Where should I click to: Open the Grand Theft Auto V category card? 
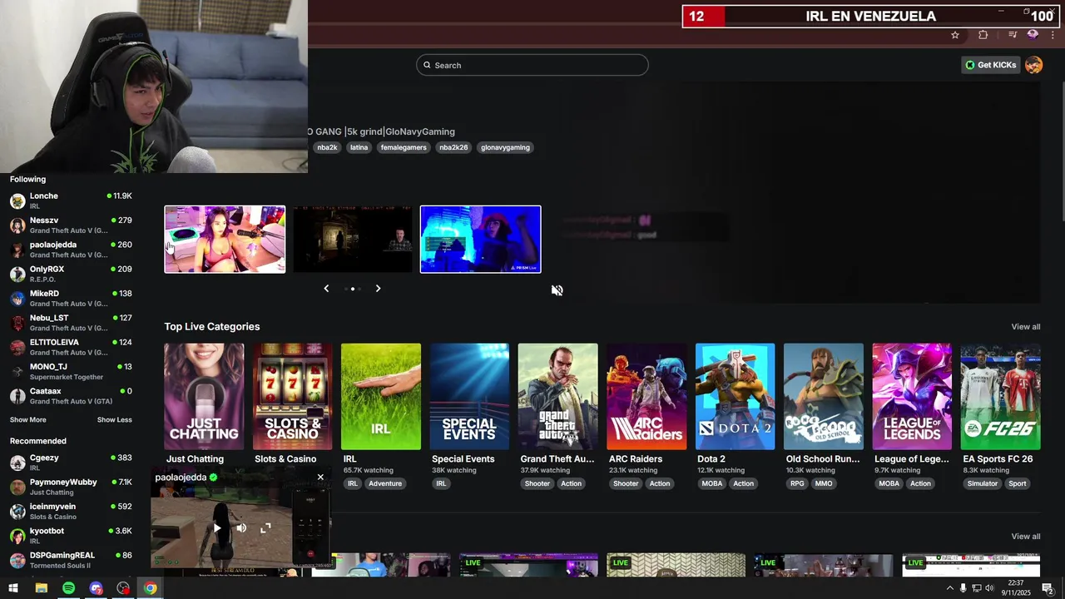point(557,397)
